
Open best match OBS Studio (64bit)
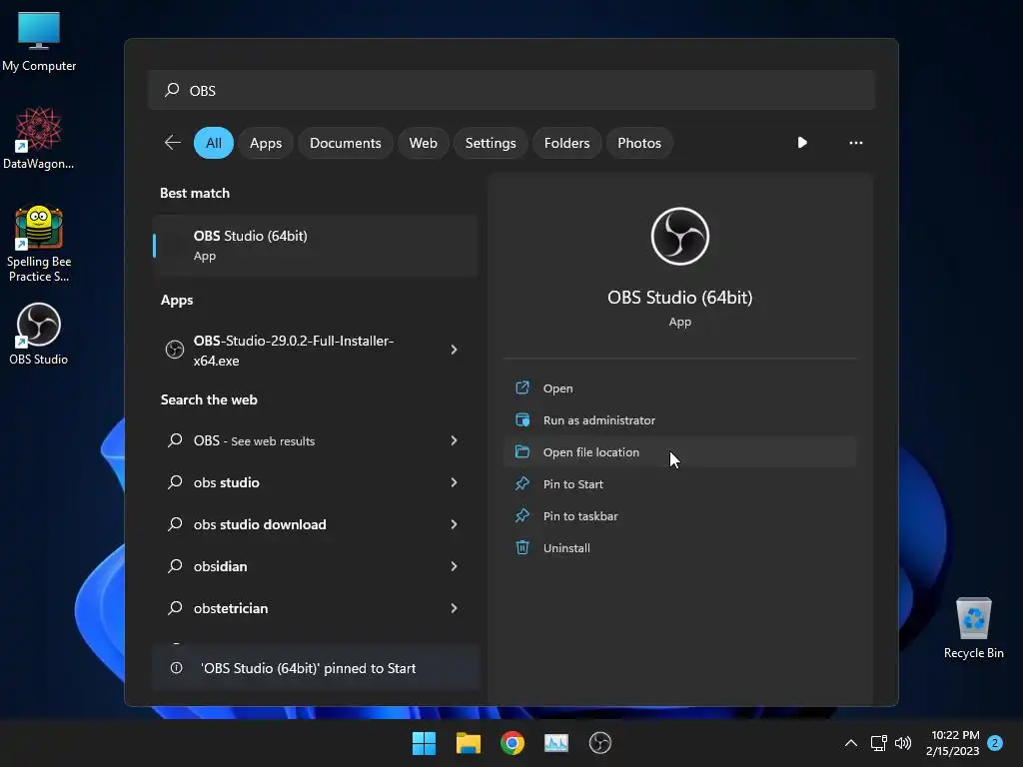pyautogui.click(x=316, y=246)
